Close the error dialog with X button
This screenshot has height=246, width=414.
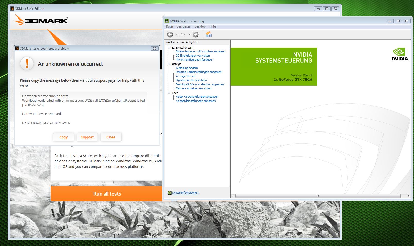(154, 48)
